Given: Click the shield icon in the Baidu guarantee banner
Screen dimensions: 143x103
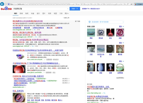Looking at the screenshot, I should click(90, 22).
